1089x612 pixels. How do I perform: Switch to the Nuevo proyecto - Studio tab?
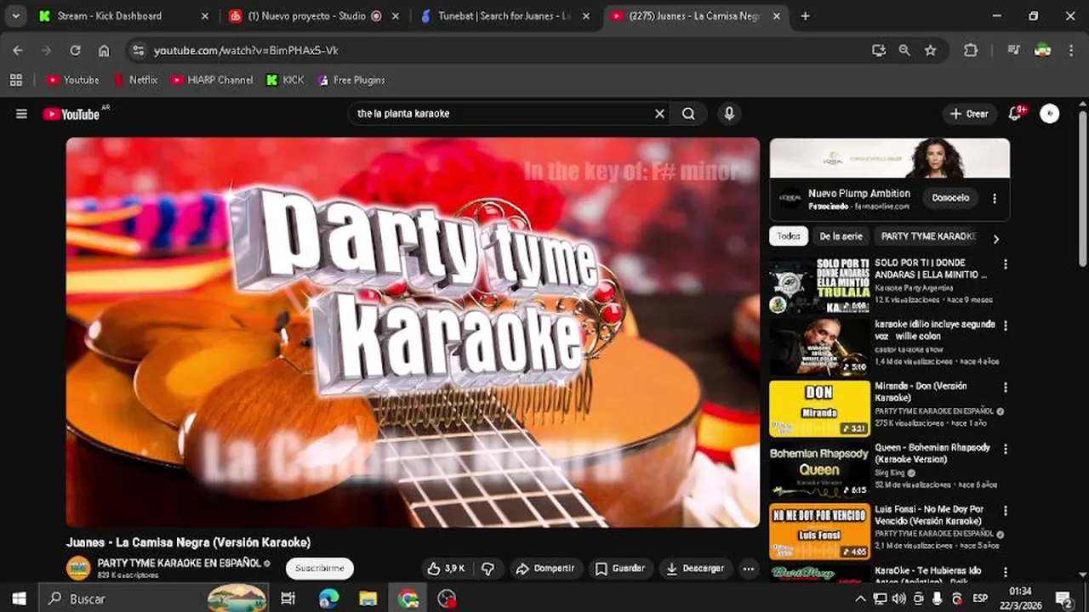[x=314, y=16]
